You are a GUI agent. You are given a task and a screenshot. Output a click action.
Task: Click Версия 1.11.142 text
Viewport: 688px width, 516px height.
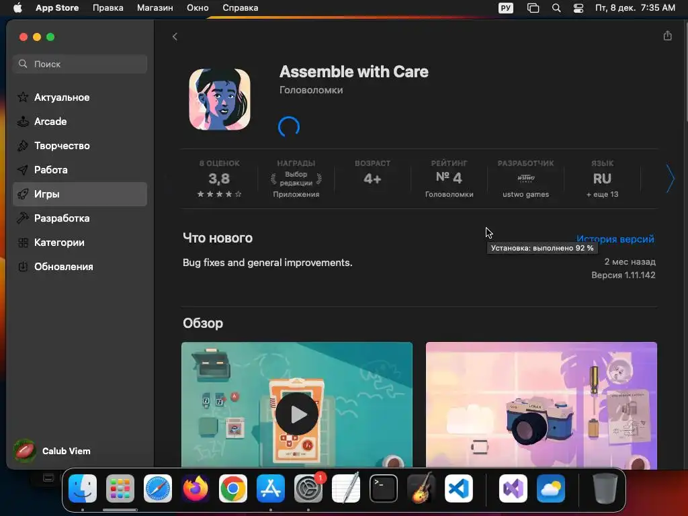point(623,275)
